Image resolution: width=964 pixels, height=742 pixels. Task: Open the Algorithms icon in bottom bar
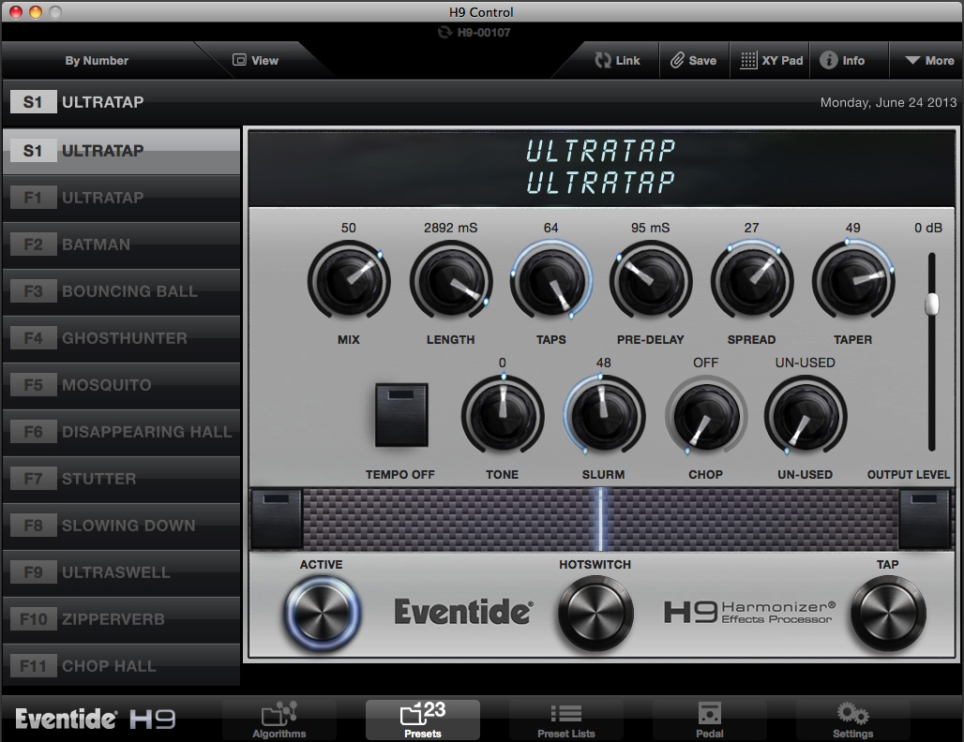[279, 713]
